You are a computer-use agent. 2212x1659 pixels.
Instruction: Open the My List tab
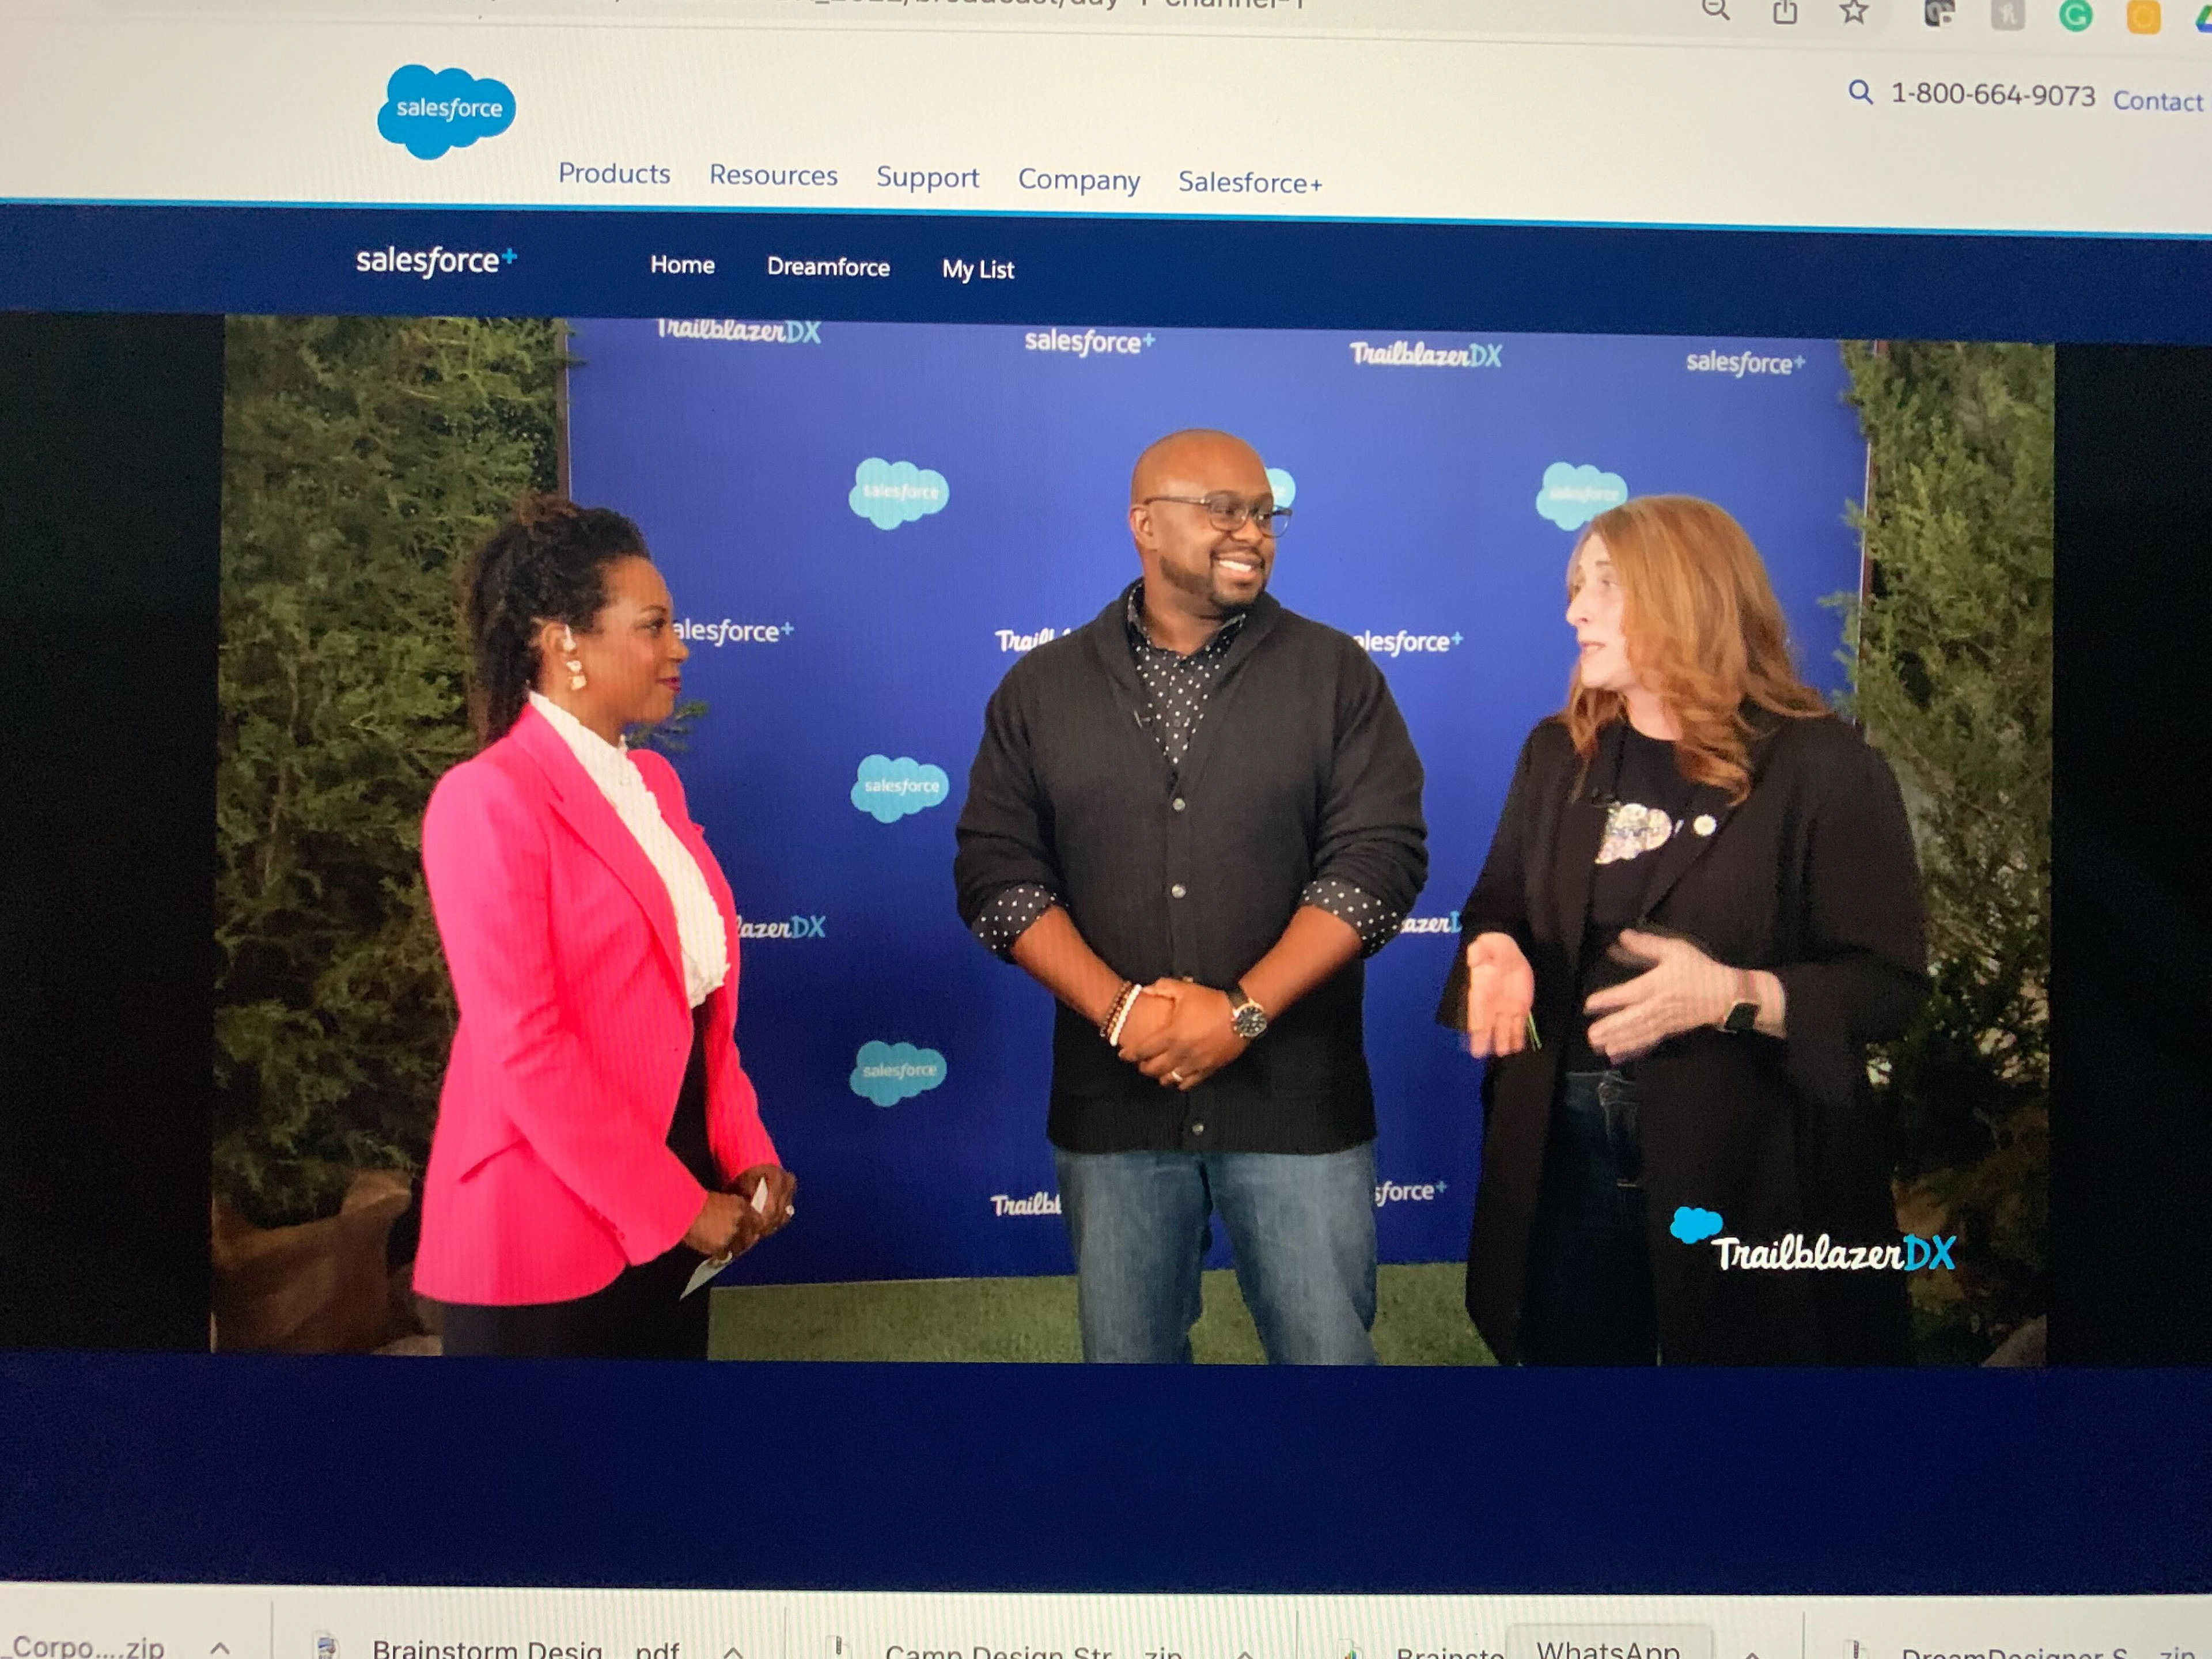978,269
